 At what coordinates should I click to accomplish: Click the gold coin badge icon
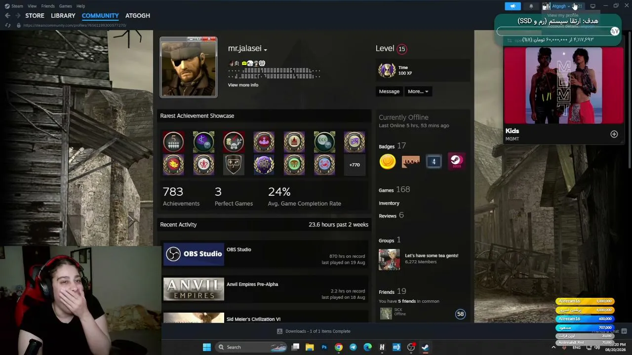coord(388,161)
